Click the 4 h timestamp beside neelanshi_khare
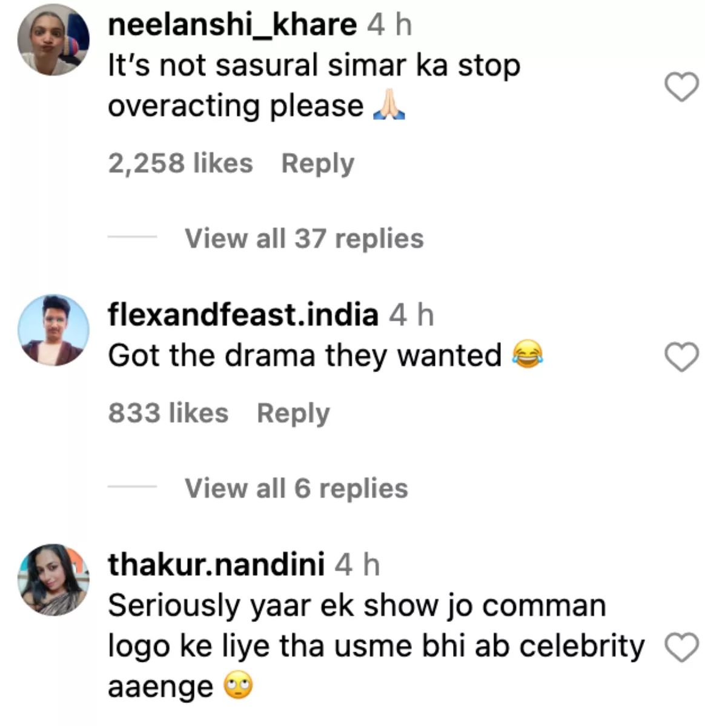The image size is (705, 726). click(x=389, y=25)
